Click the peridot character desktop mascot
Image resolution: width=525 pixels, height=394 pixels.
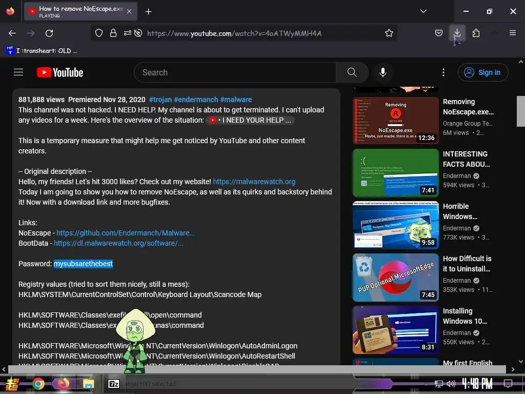pyautogui.click(x=135, y=341)
